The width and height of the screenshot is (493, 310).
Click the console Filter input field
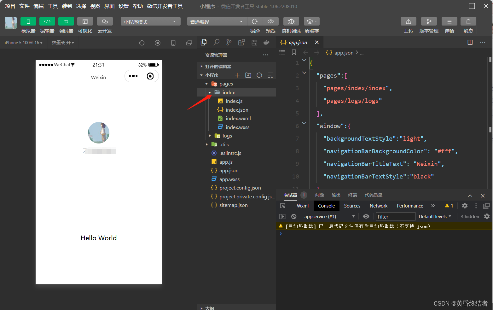[395, 217]
